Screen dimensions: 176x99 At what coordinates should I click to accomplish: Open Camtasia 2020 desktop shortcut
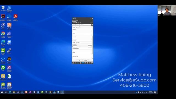(3, 52)
